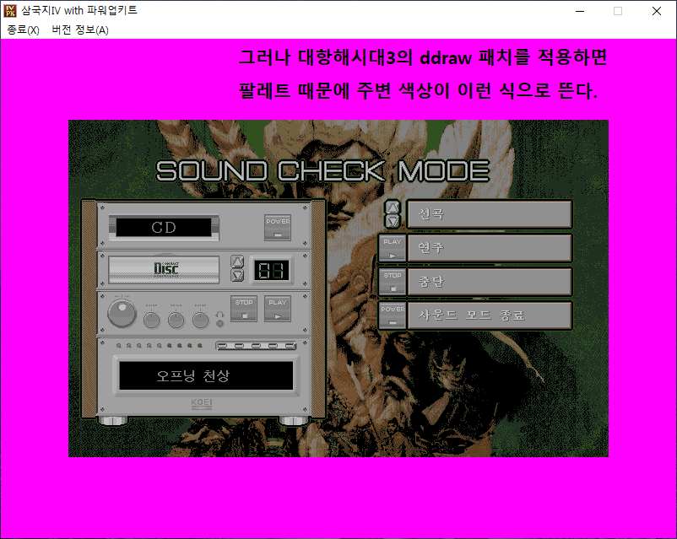The height and width of the screenshot is (539, 677).
Task: Click the 중단 stop button
Action: tap(490, 282)
